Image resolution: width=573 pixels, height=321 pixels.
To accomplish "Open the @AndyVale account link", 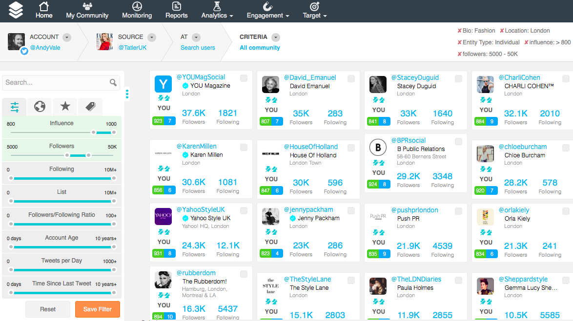I will pos(45,47).
